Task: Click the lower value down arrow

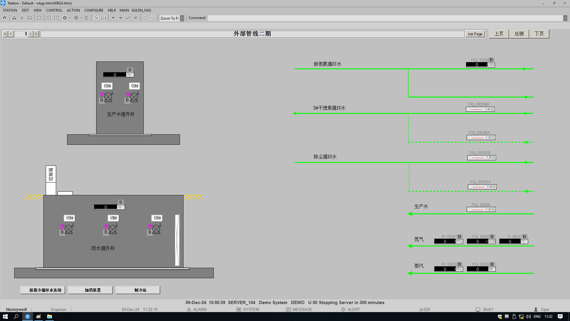Action: coord(121,18)
